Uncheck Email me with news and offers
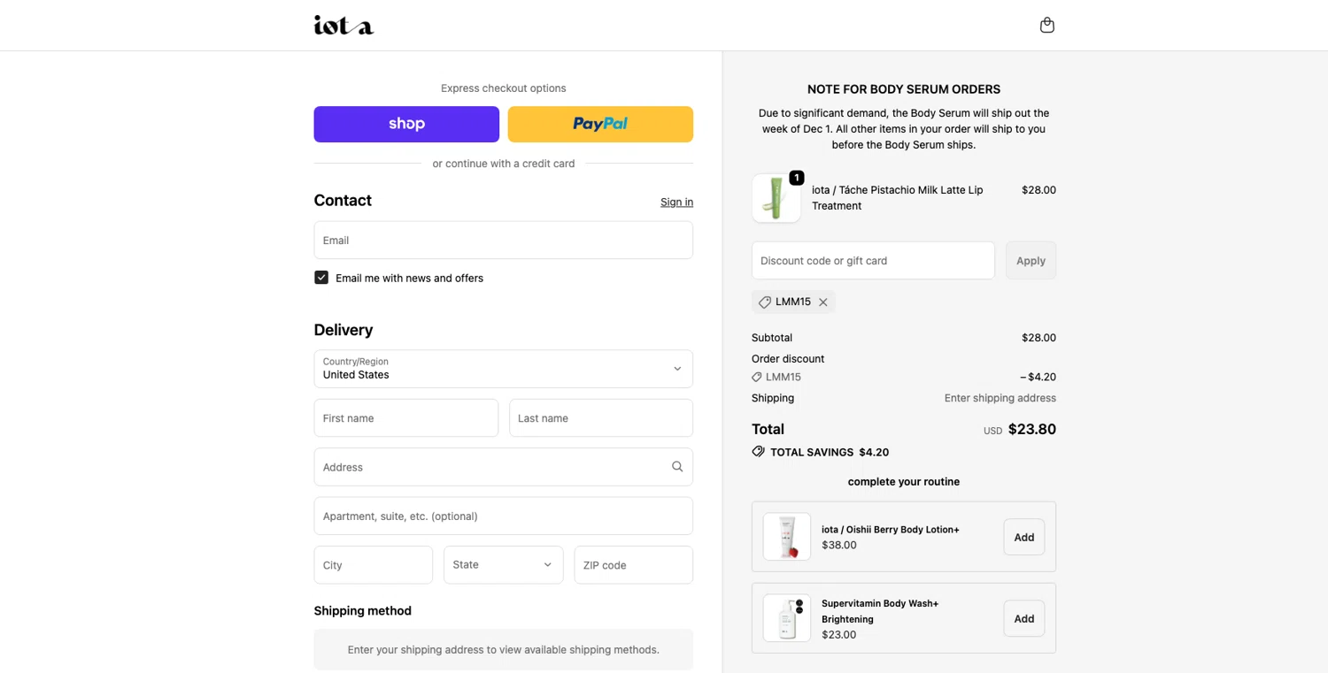1328x673 pixels. point(321,278)
